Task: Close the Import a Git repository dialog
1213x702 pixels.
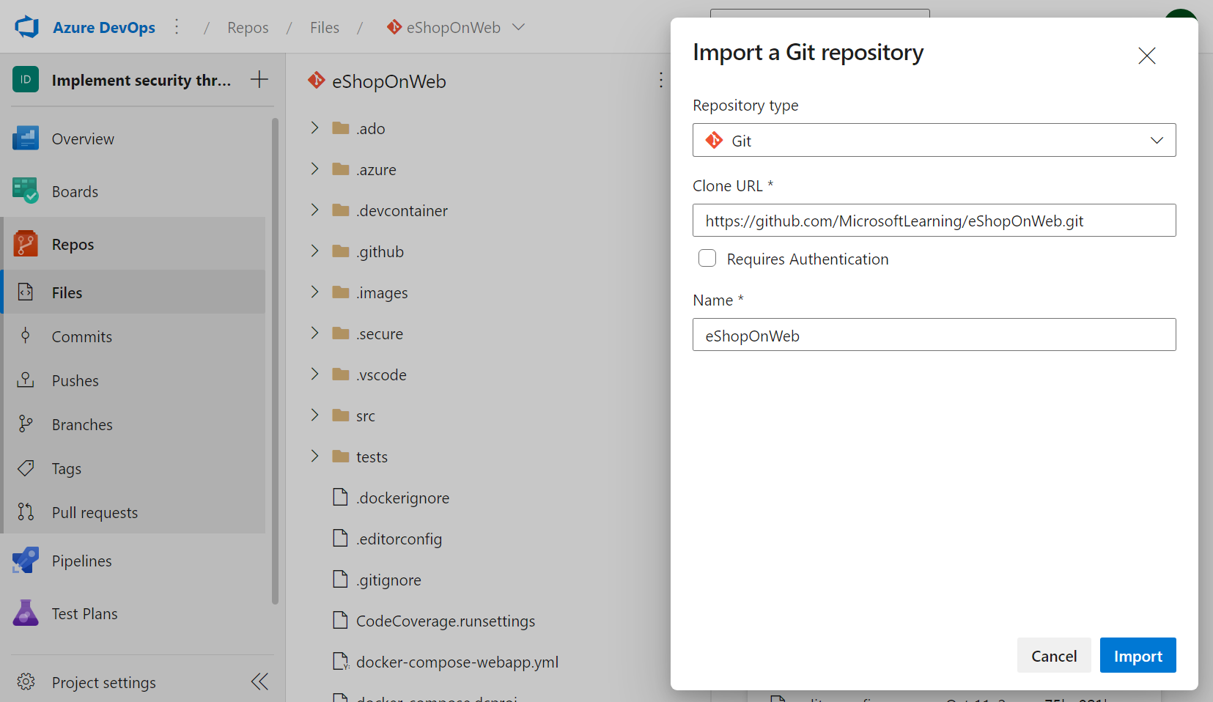Action: click(1147, 56)
